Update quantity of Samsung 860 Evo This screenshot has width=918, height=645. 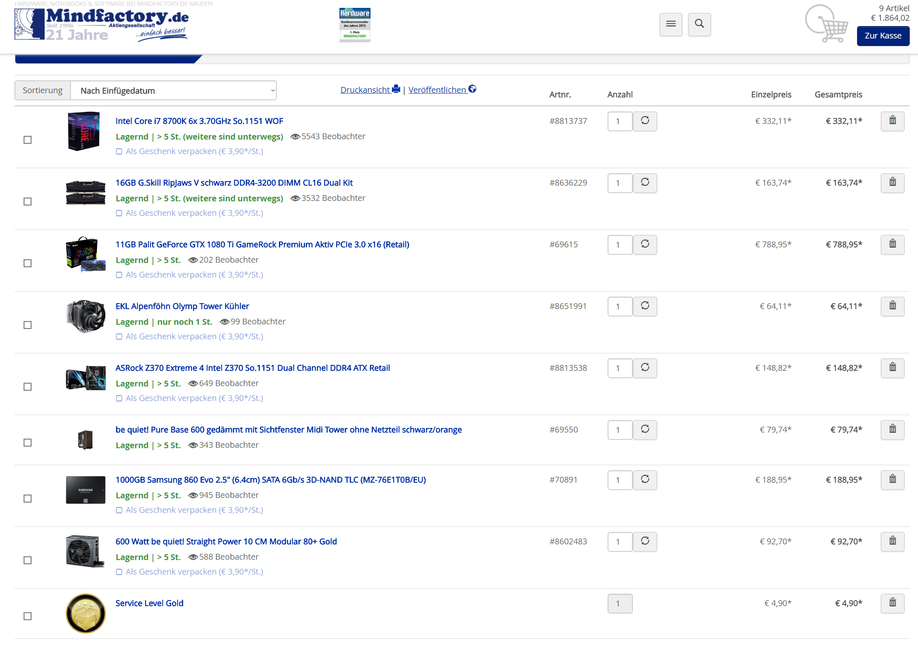click(645, 480)
